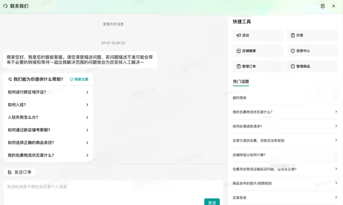Open hot topic 超时揽收
Viewport: 343px width, 205px height.
[x=285, y=98]
